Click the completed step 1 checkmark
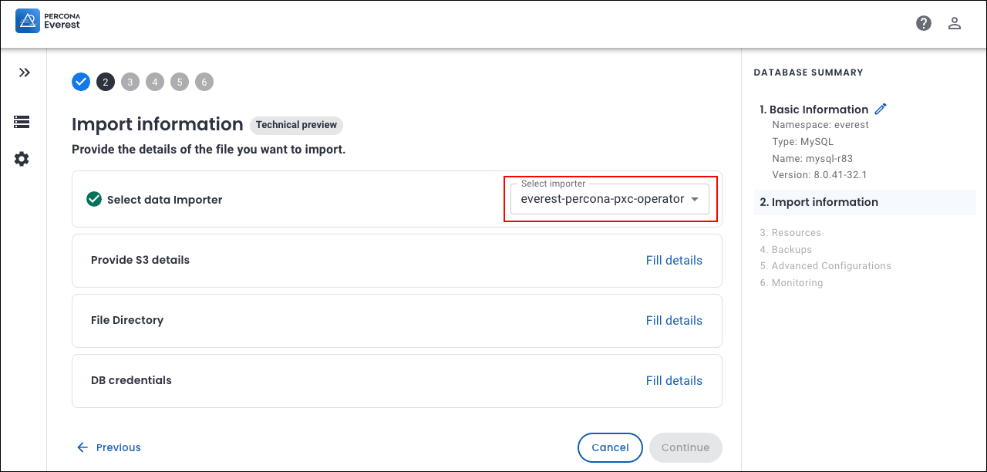Viewport: 987px width, 472px height. pos(81,82)
